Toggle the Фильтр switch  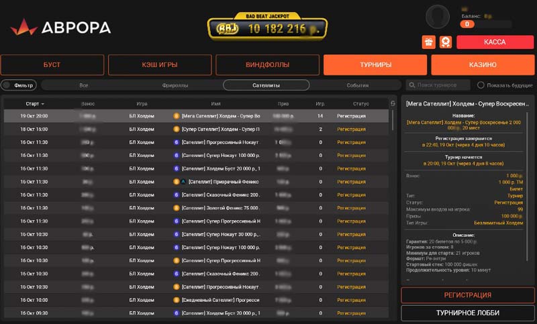pos(8,85)
